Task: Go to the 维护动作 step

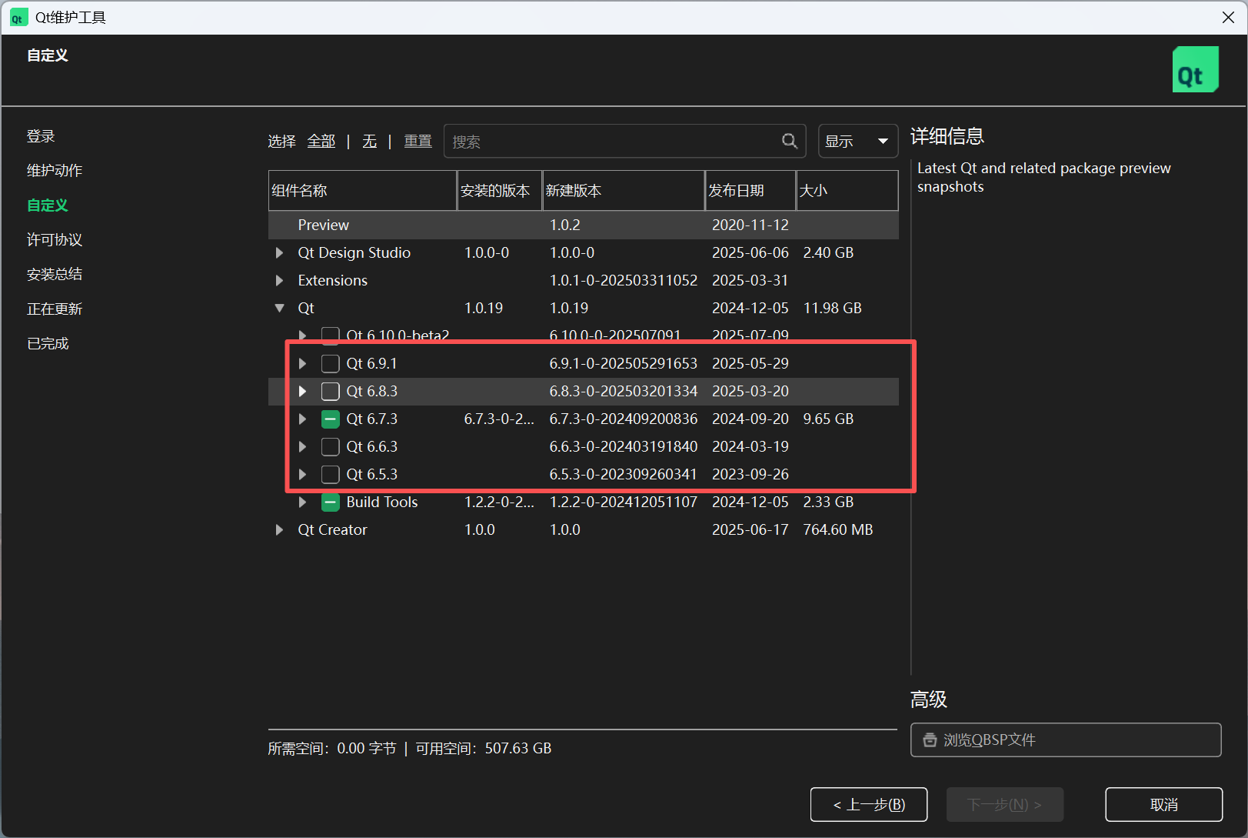Action: (x=55, y=170)
